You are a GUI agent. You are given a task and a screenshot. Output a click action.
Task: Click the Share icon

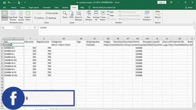(186, 7)
